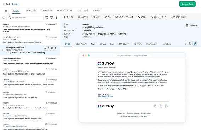The image size is (201, 130).
Task: Star the open email from toolbar
Action: [96, 17]
